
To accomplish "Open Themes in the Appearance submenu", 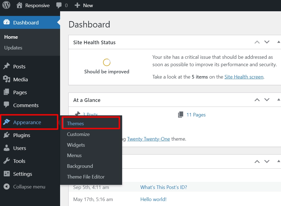I will (x=75, y=123).
